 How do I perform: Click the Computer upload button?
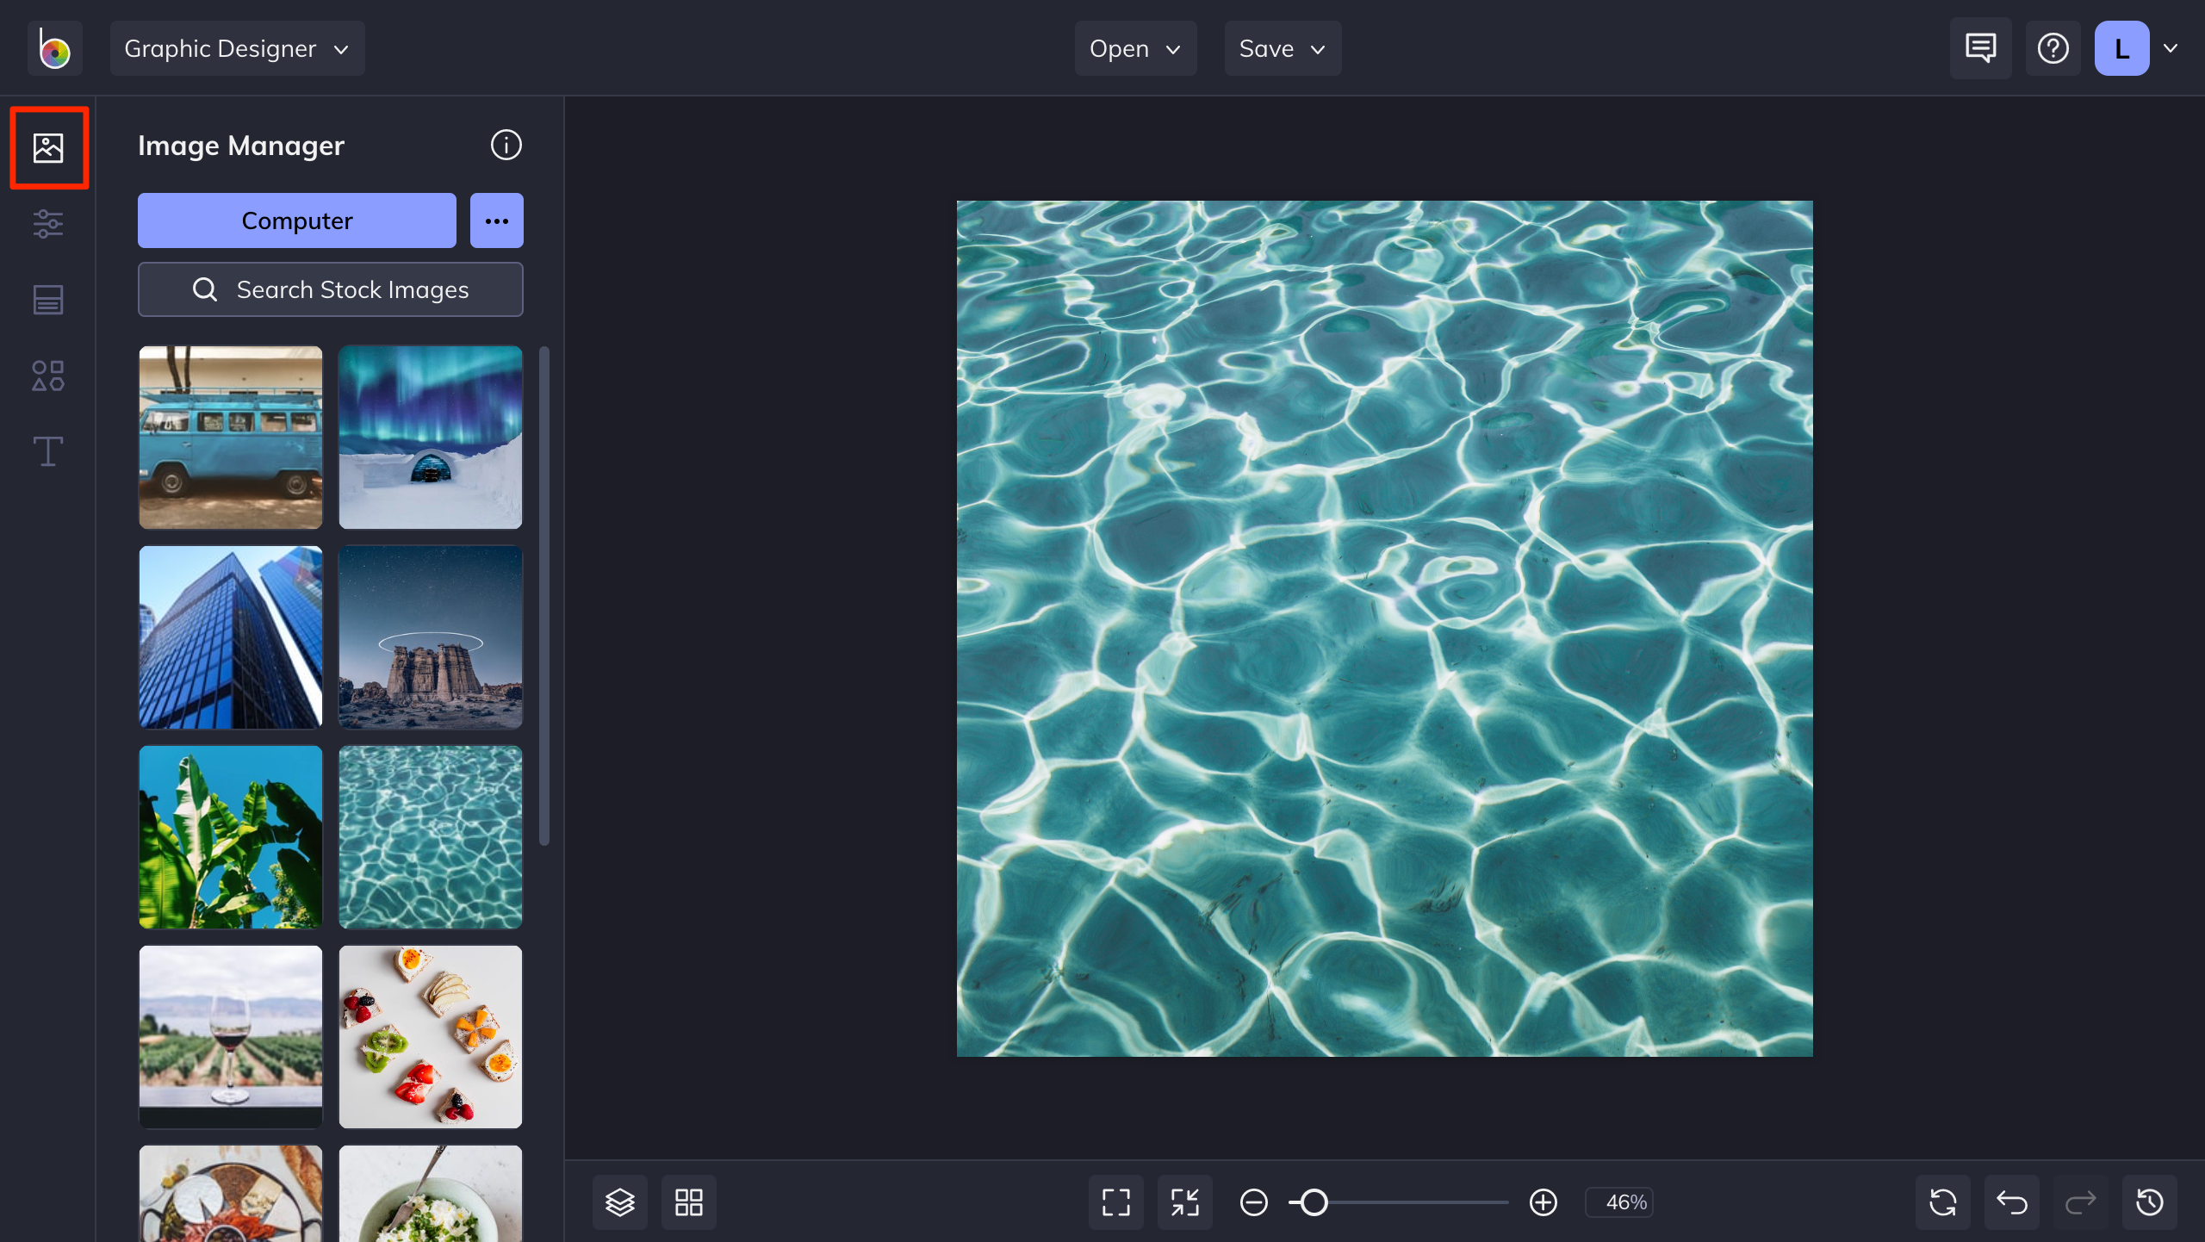296,220
